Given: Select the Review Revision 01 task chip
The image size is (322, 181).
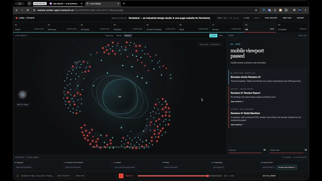Looking at the screenshot, I should pyautogui.click(x=269, y=167).
